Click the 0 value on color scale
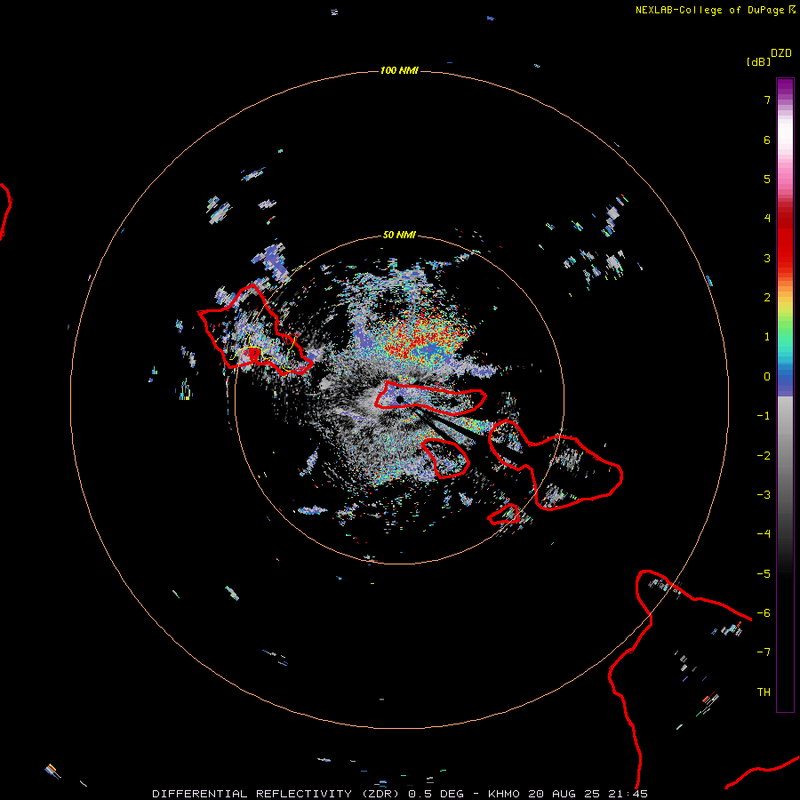 click(x=767, y=377)
